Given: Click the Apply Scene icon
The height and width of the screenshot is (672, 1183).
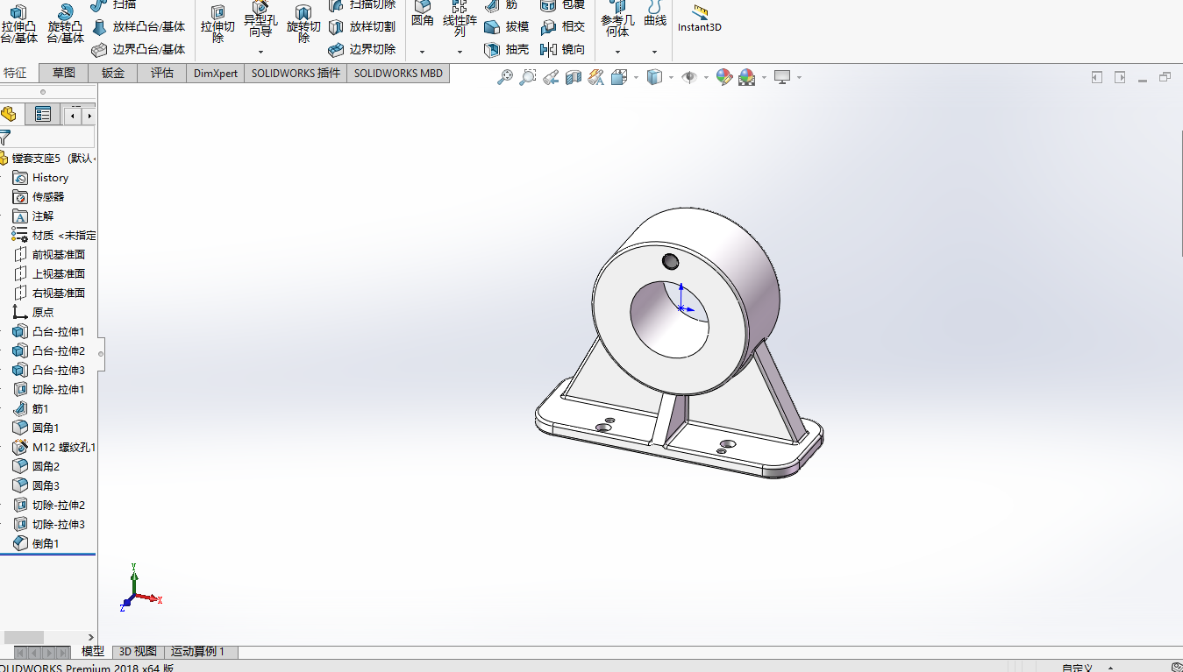Looking at the screenshot, I should (747, 77).
